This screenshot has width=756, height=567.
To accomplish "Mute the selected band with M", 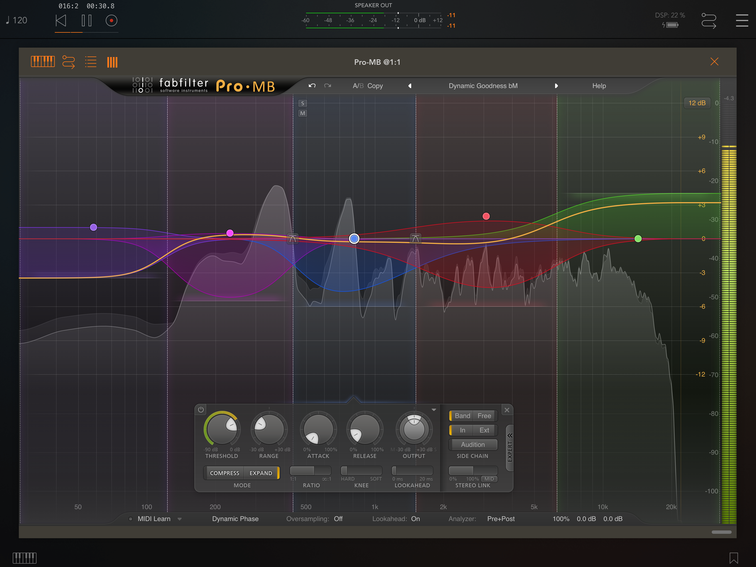I will (302, 113).
